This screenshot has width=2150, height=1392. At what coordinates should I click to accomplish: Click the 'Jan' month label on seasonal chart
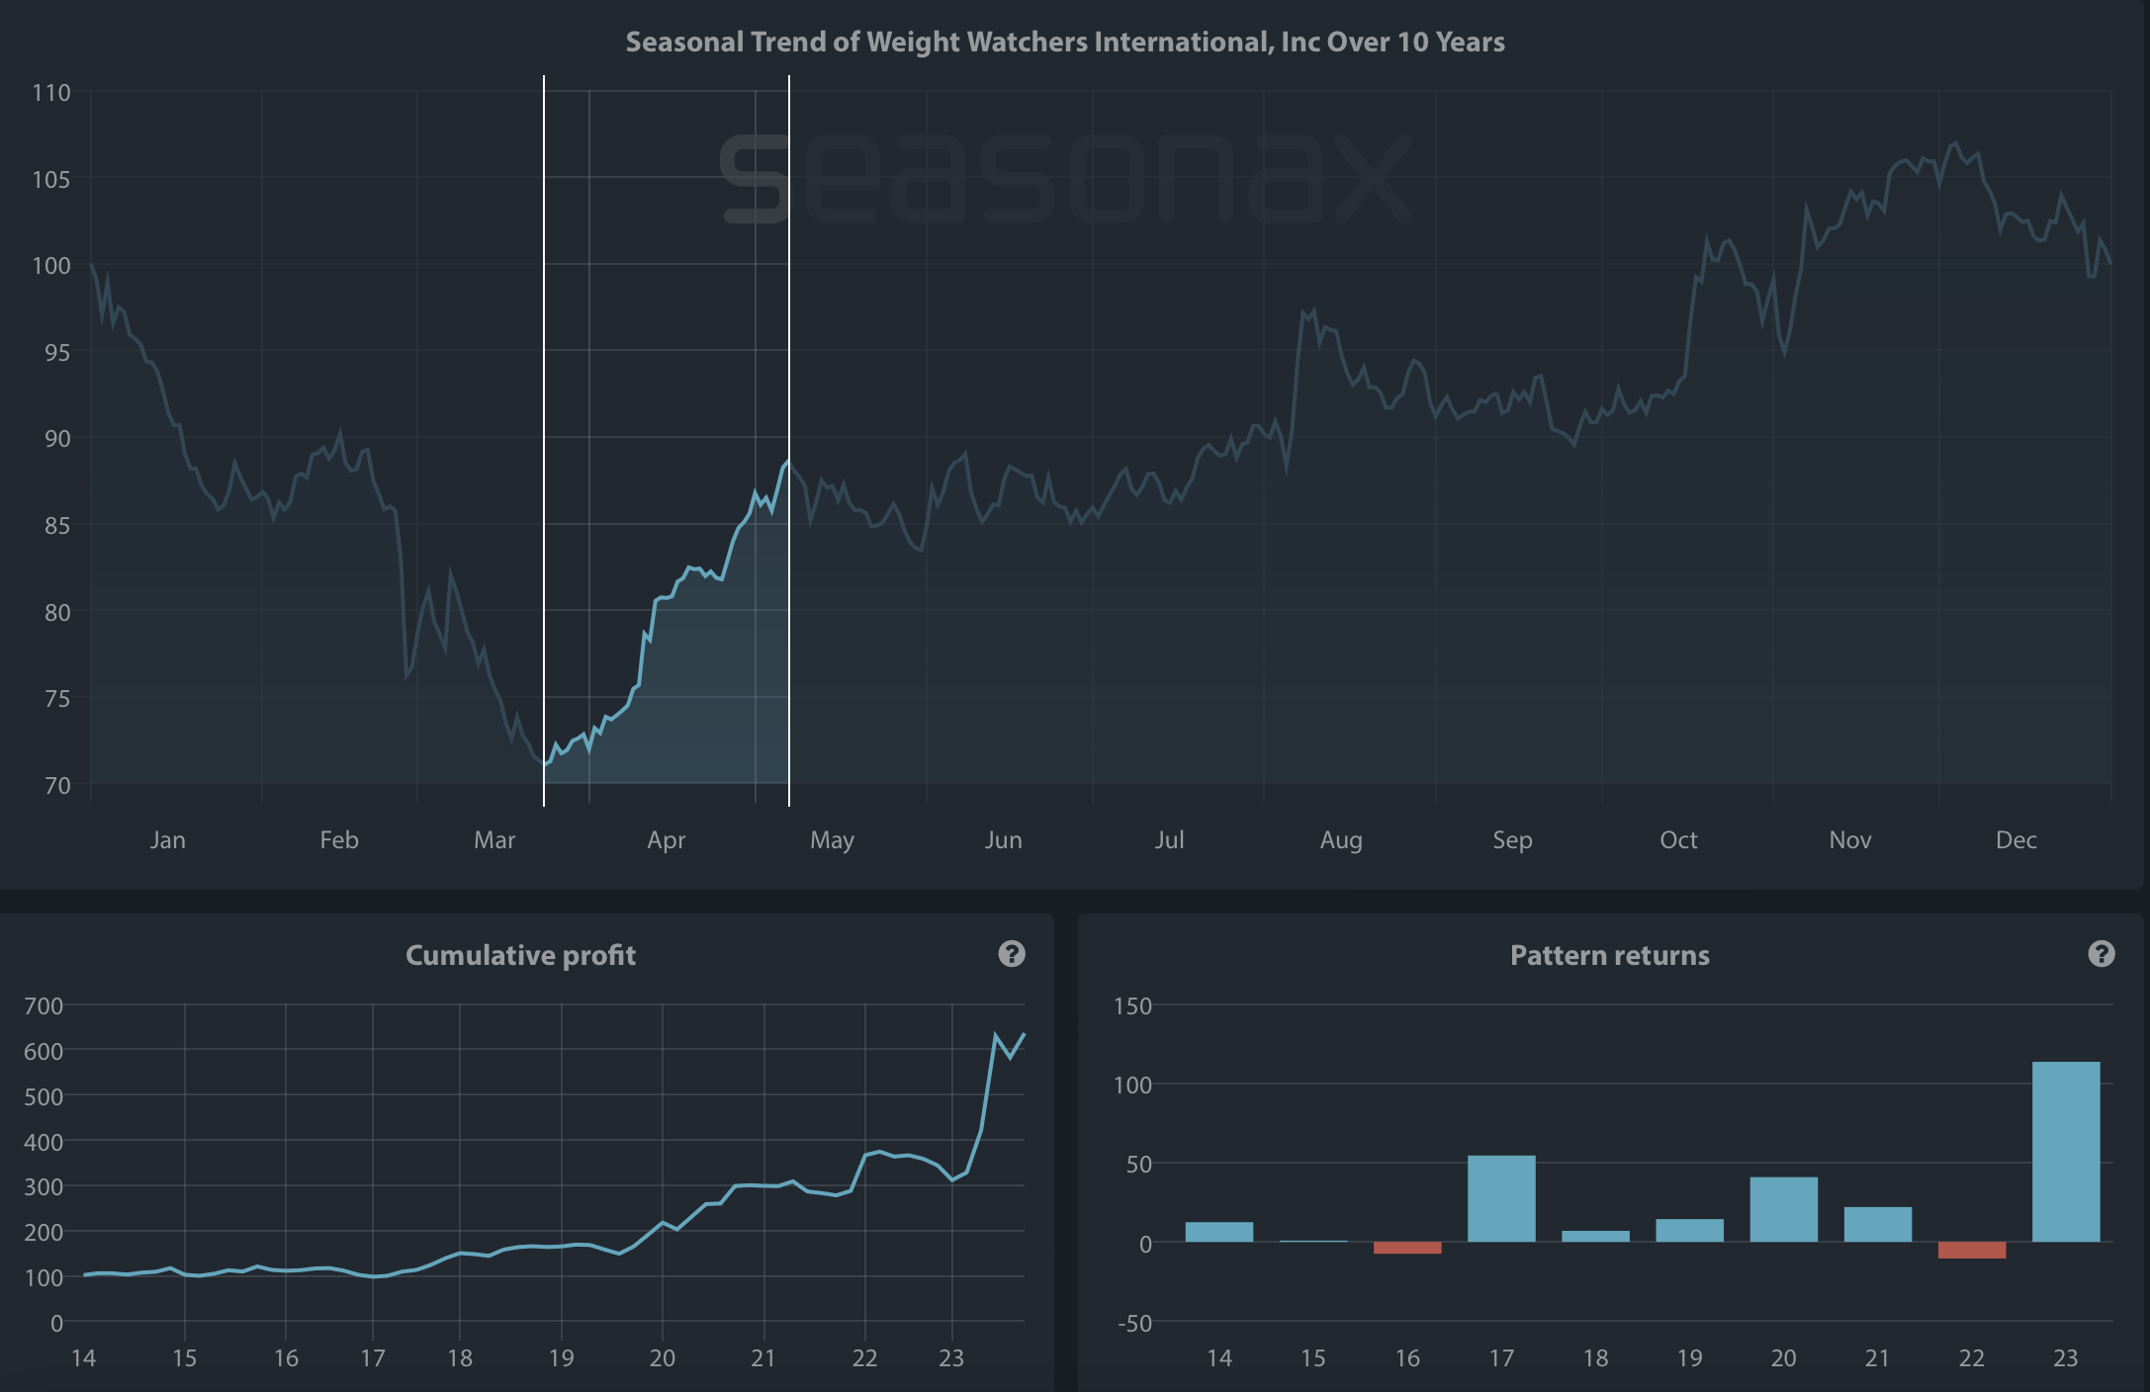(x=168, y=840)
